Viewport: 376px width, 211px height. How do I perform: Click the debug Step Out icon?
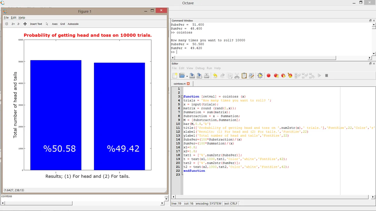pyautogui.click(x=312, y=76)
